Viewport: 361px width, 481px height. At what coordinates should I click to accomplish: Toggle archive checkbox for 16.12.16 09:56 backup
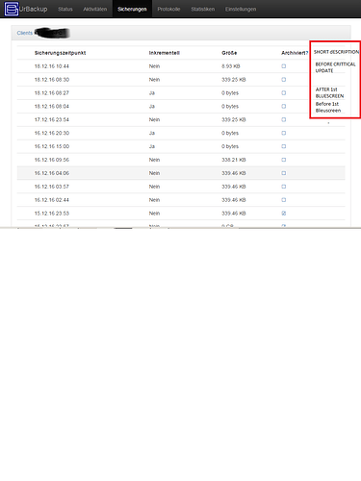click(284, 160)
